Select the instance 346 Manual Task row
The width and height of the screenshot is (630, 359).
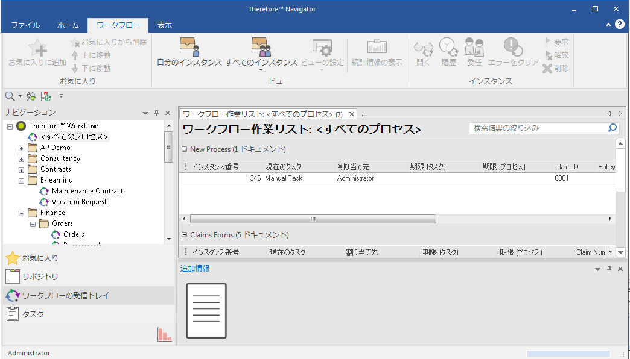coord(397,178)
